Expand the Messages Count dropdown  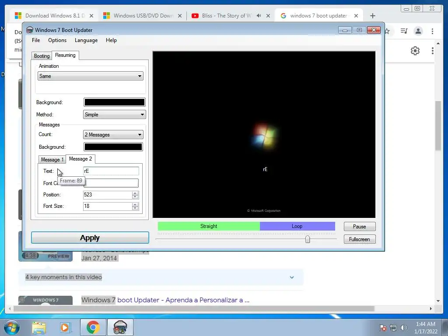[113, 135]
